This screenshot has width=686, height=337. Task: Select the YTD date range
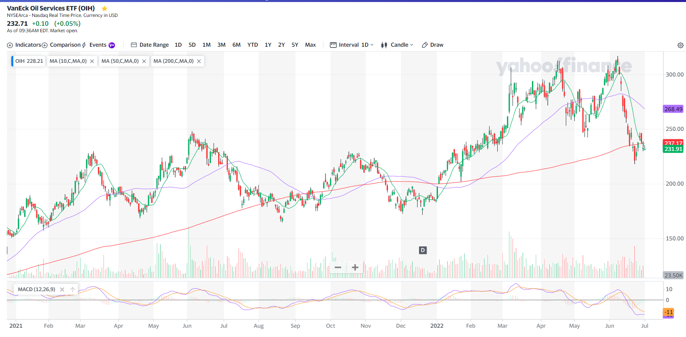click(252, 45)
